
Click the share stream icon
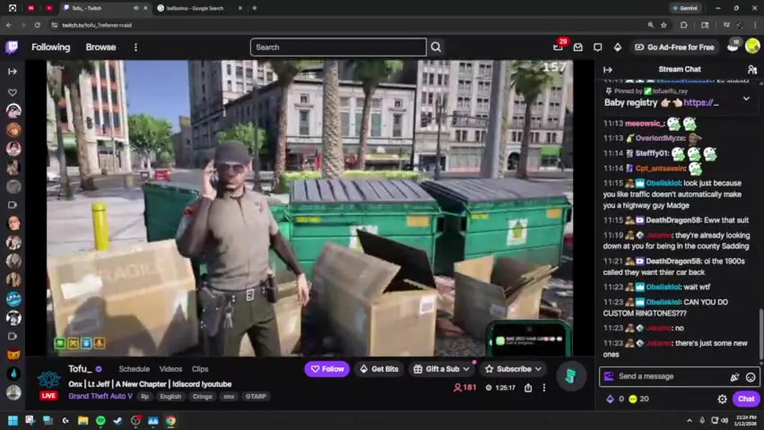pyautogui.click(x=528, y=388)
